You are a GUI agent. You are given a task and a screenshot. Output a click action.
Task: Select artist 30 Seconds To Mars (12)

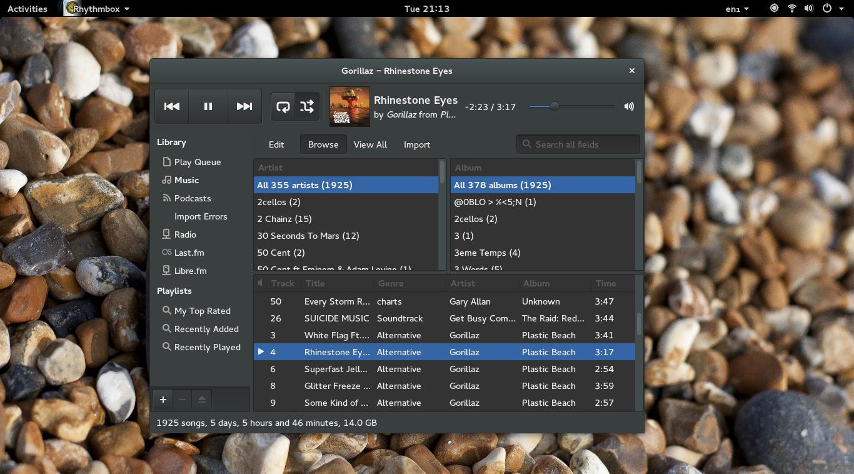pos(346,236)
